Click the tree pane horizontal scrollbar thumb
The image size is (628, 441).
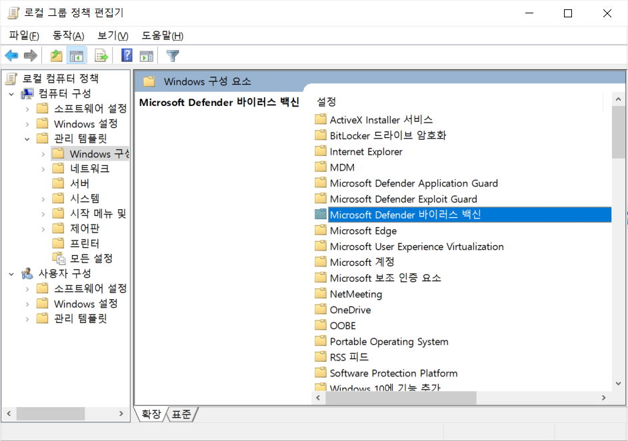tap(51, 414)
